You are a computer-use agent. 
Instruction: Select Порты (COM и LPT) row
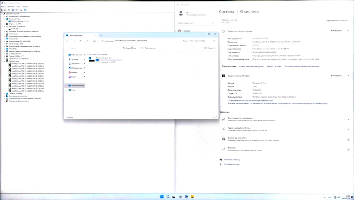16,56
